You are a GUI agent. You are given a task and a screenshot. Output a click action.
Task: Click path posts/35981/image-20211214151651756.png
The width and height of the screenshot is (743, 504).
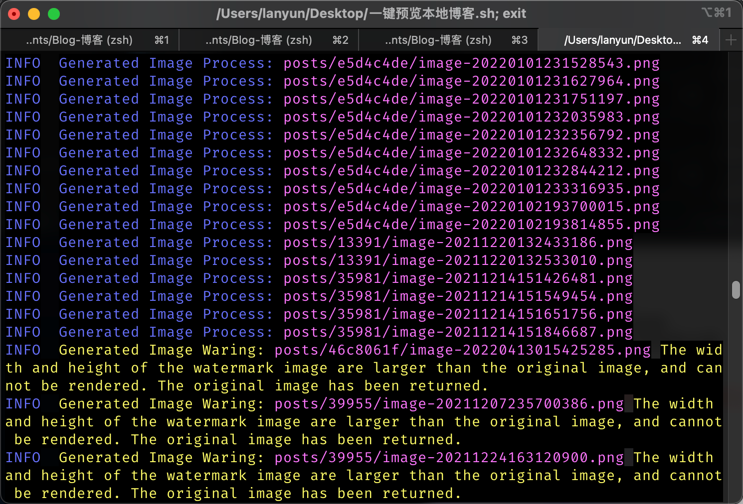458,314
